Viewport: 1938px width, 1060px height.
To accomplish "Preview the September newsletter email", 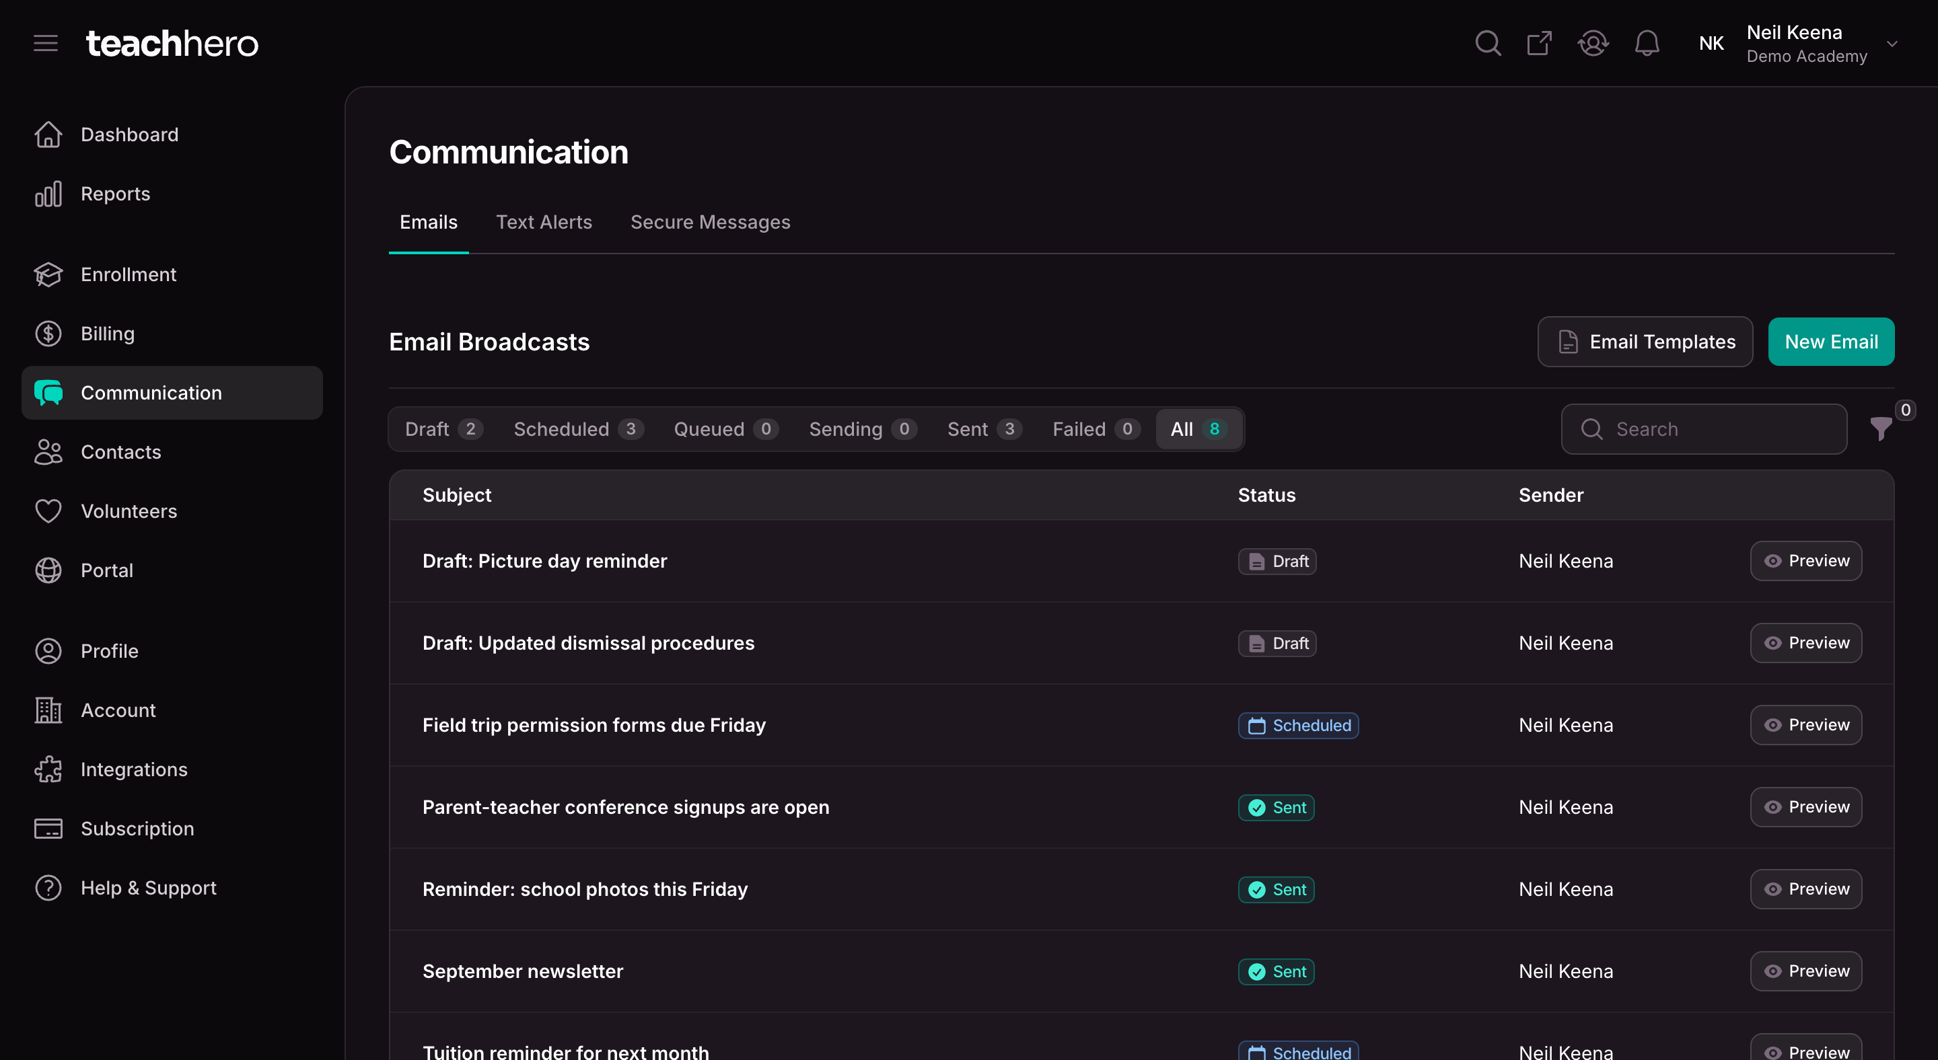I will coord(1805,971).
